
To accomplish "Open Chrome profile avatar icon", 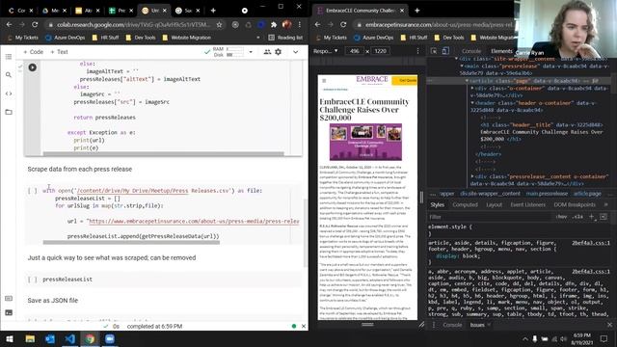I will tap(287, 24).
